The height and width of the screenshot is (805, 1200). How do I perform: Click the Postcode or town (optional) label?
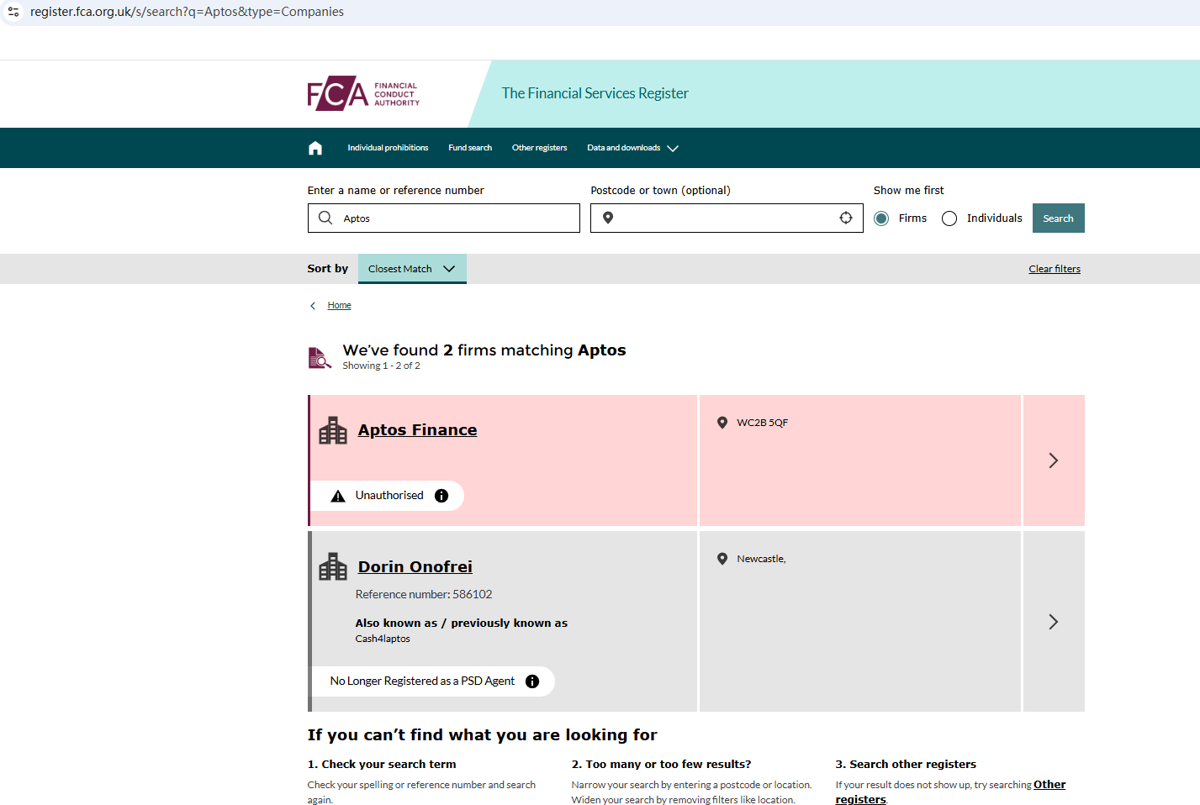(x=661, y=191)
